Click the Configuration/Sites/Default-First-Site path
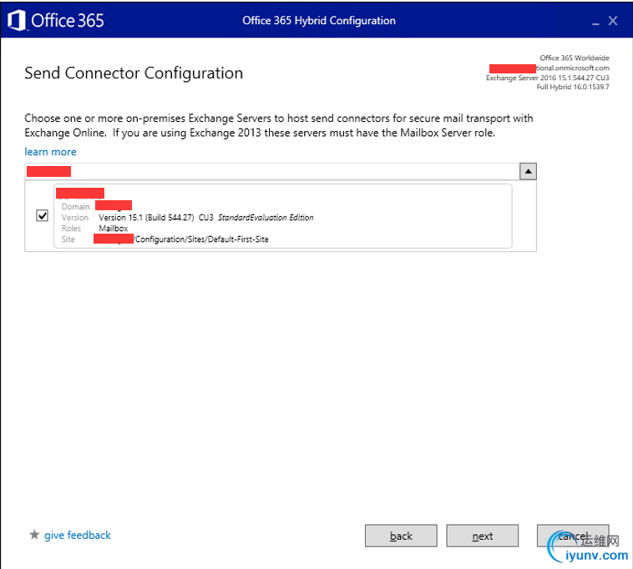The height and width of the screenshot is (569, 633). 202,239
